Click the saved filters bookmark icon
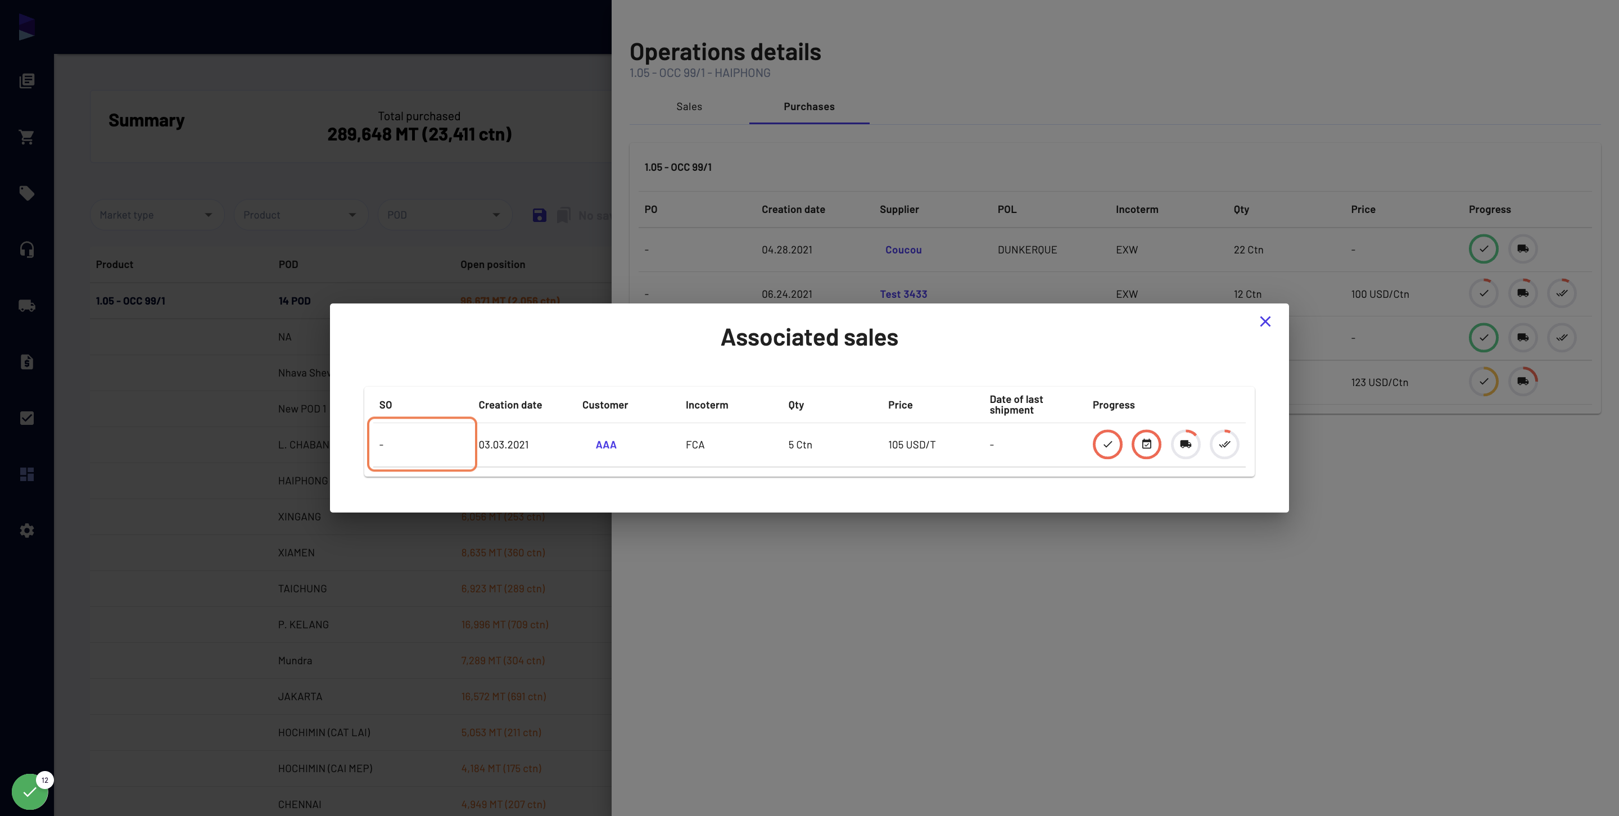Viewport: 1619px width, 816px height. [564, 215]
